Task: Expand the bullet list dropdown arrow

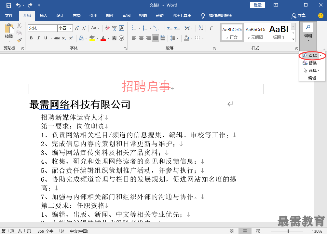Action: pyautogui.click(x=139, y=28)
